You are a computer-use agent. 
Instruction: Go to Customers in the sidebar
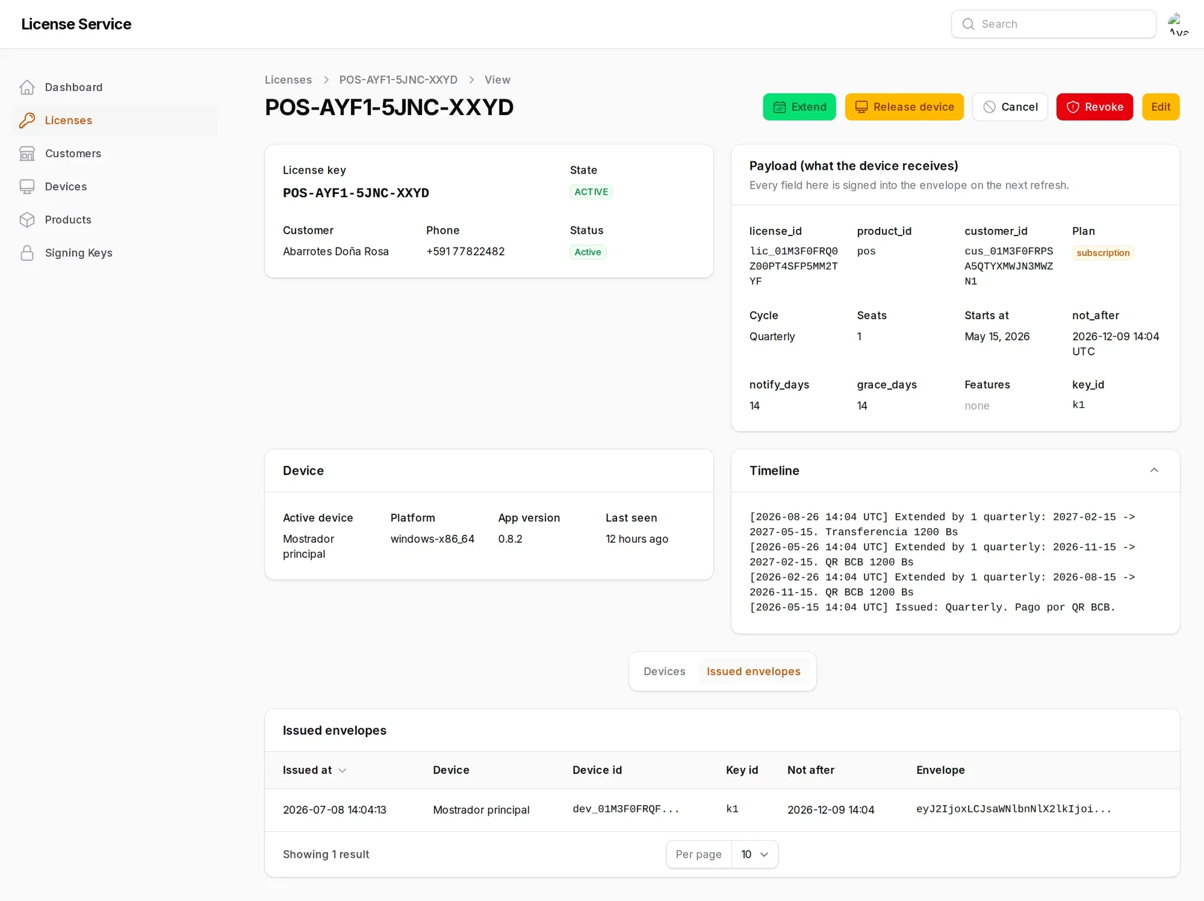coord(114,154)
